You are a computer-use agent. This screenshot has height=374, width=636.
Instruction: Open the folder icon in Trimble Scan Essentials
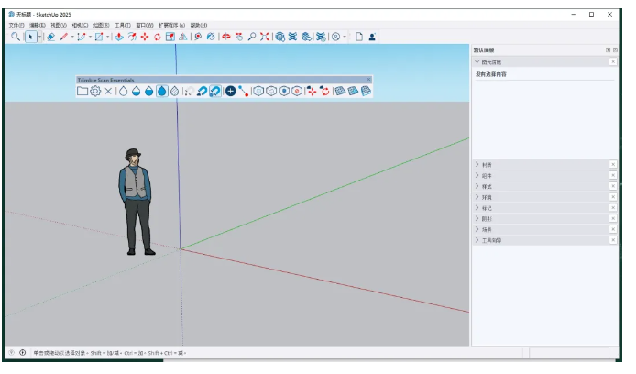pos(82,92)
